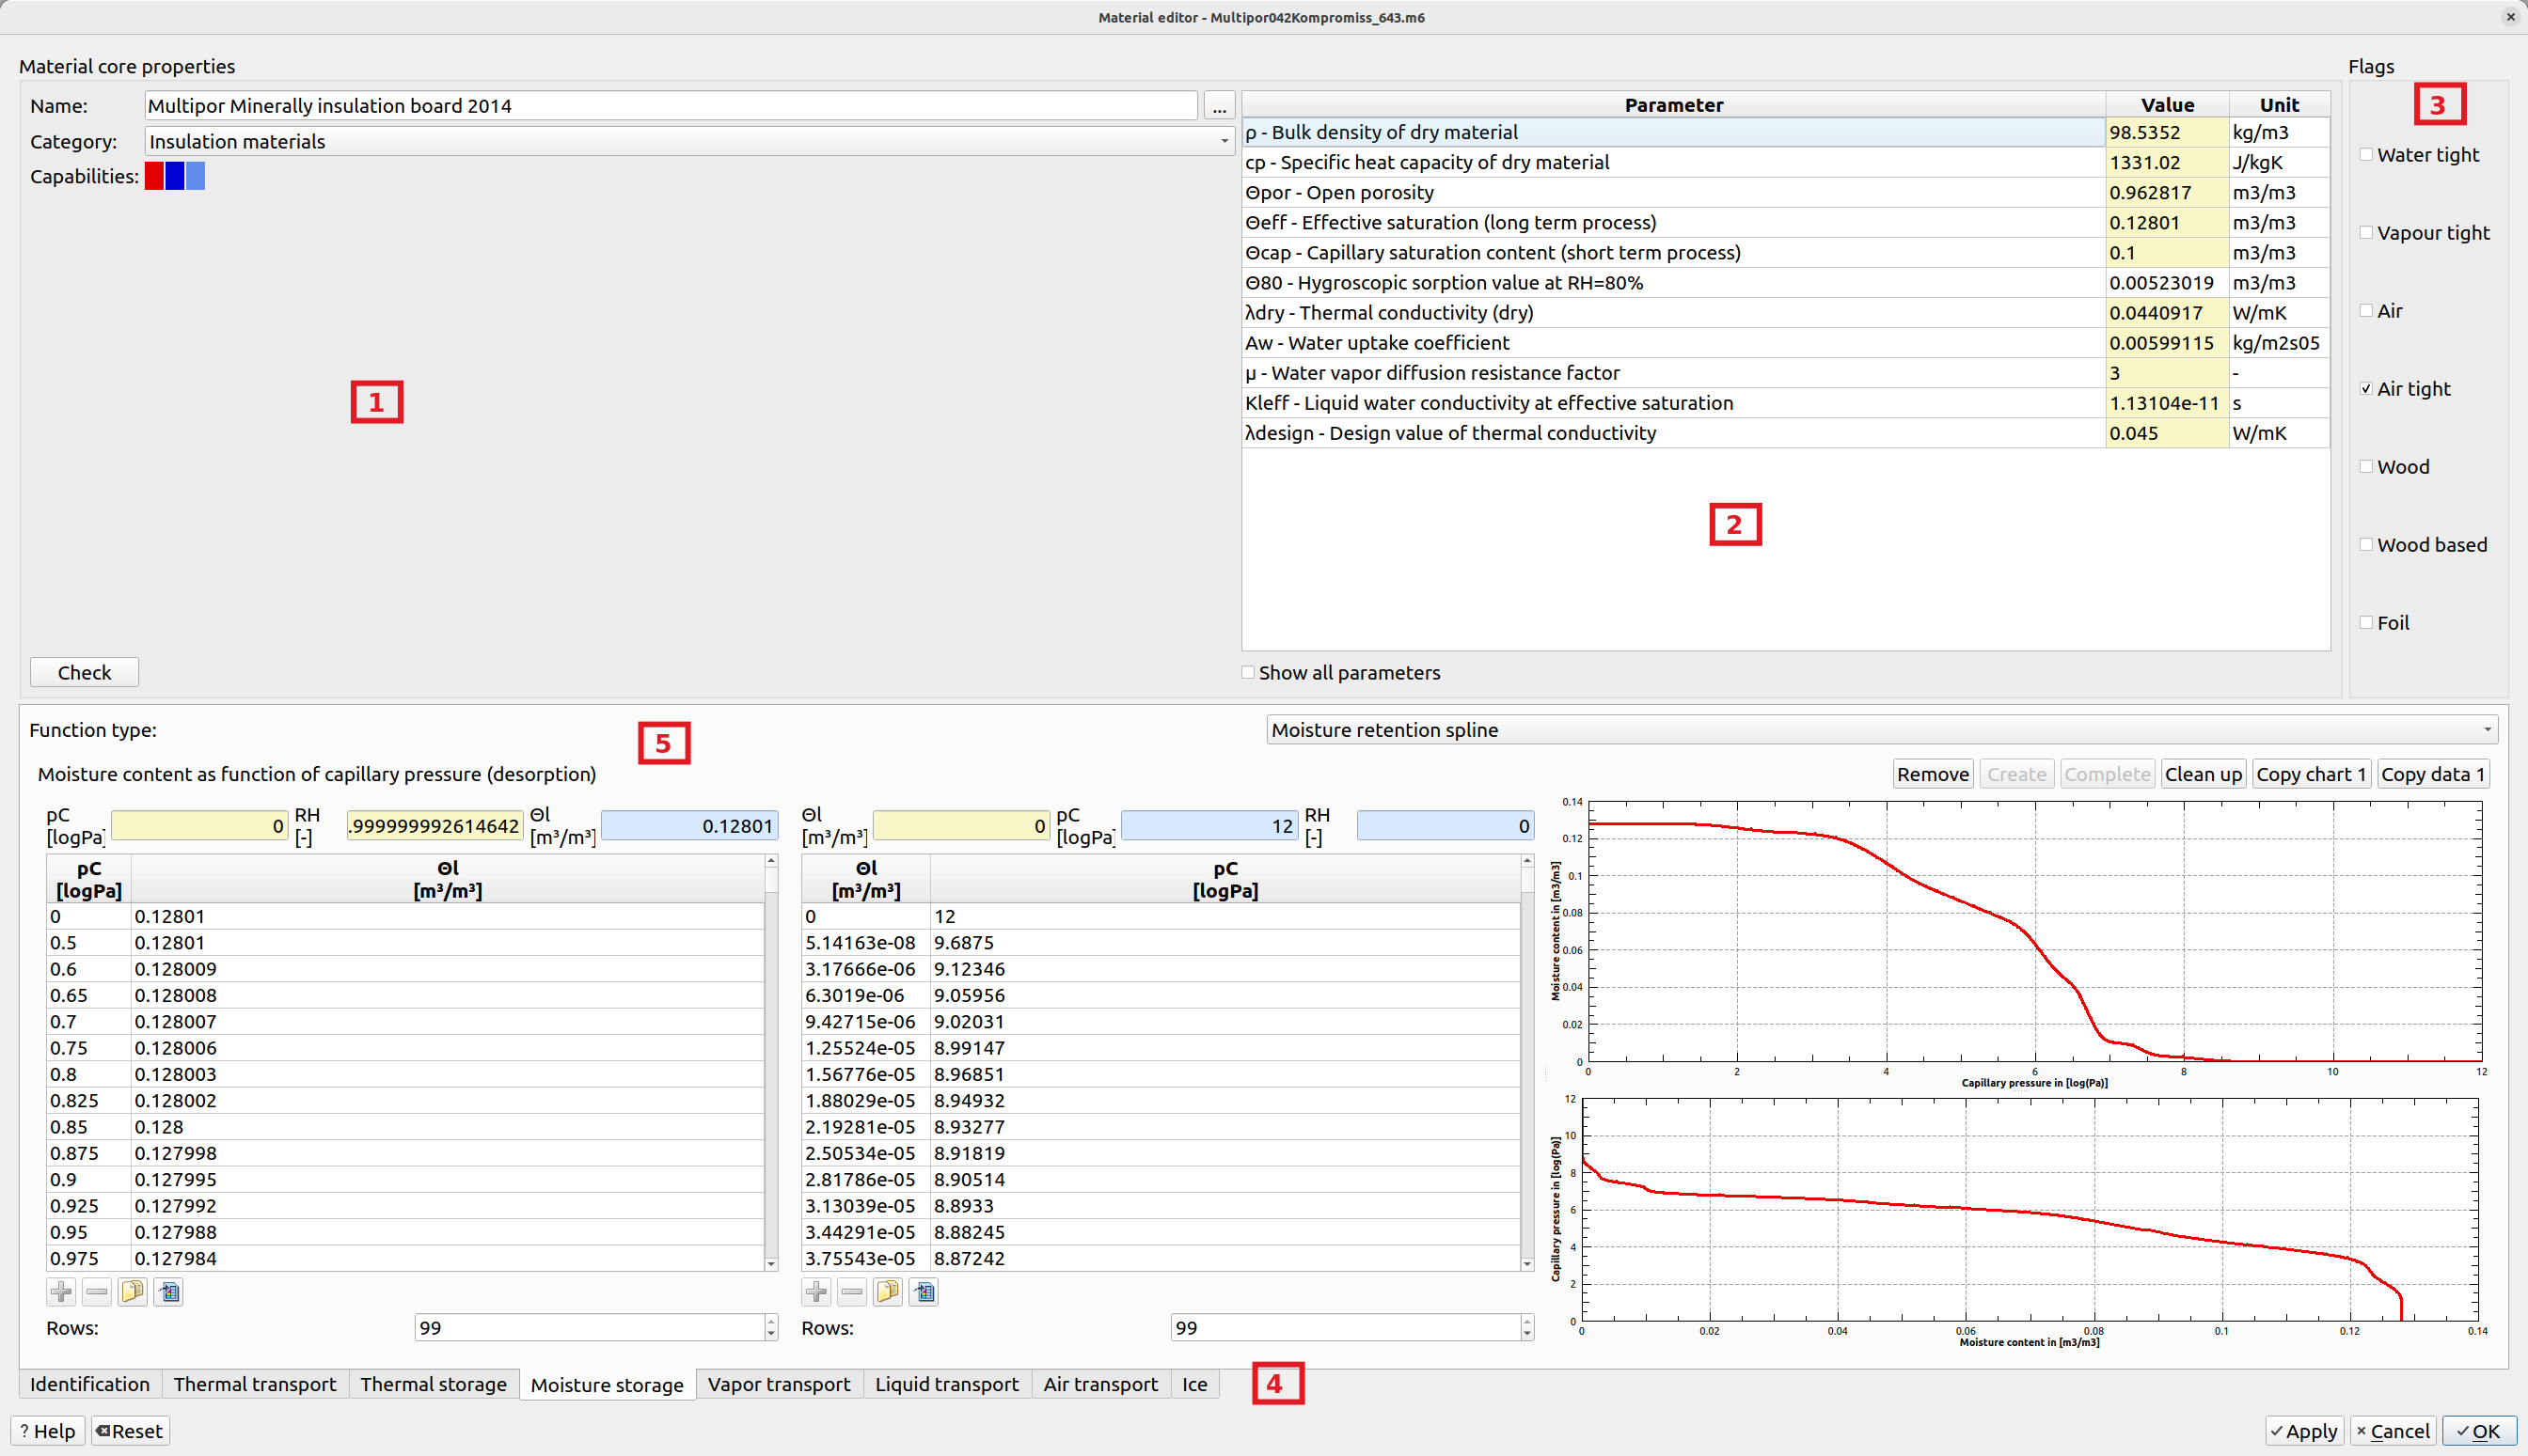Image resolution: width=2528 pixels, height=1456 pixels.
Task: Open Help
Action: 48,1431
